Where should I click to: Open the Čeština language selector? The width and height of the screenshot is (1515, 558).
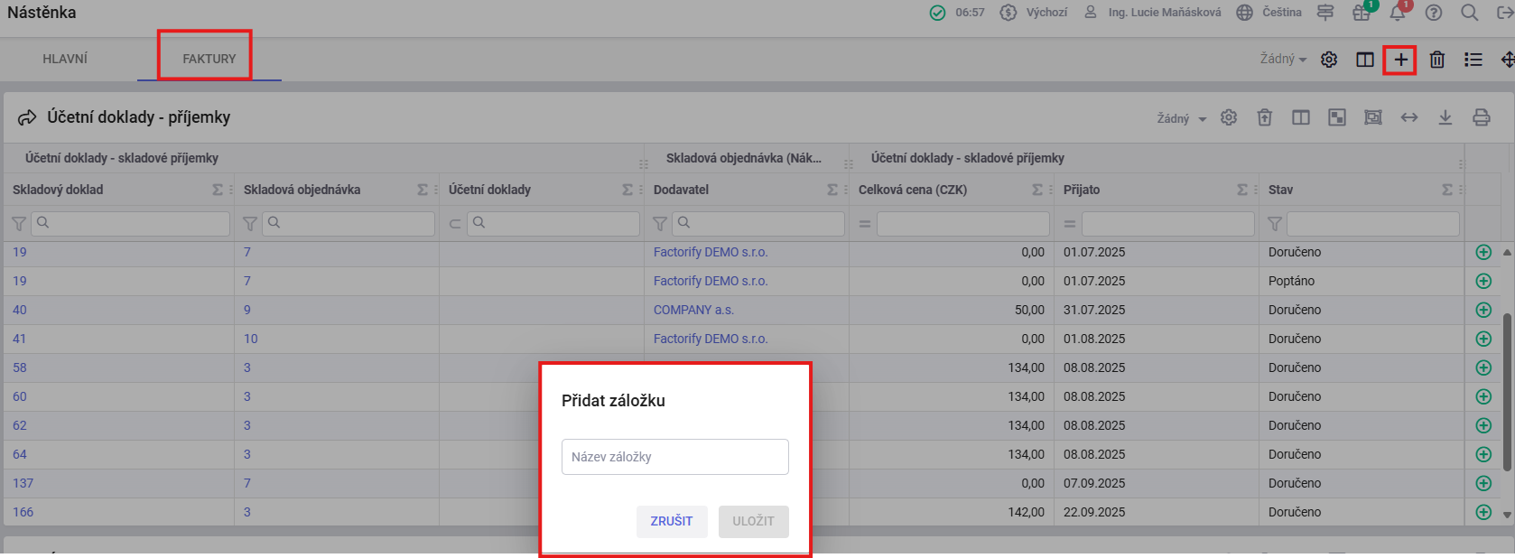click(1270, 13)
